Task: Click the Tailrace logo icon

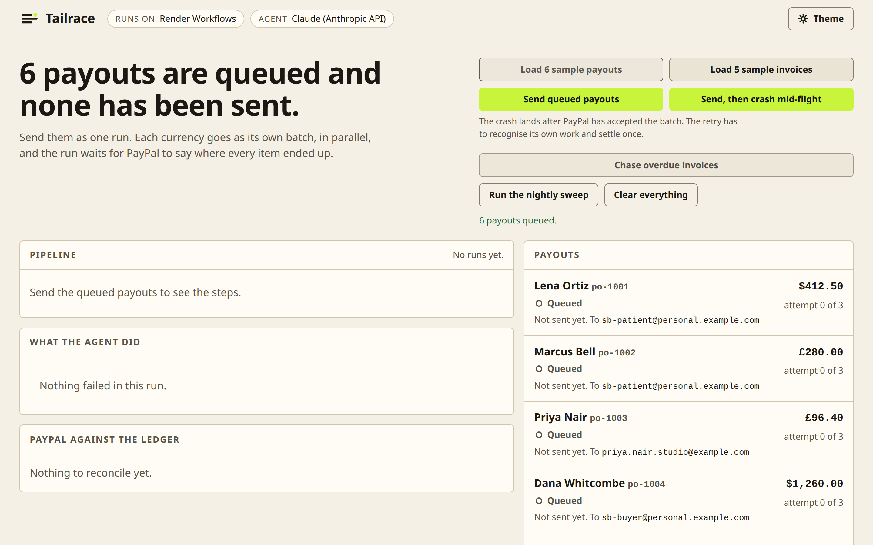Action: pyautogui.click(x=29, y=18)
